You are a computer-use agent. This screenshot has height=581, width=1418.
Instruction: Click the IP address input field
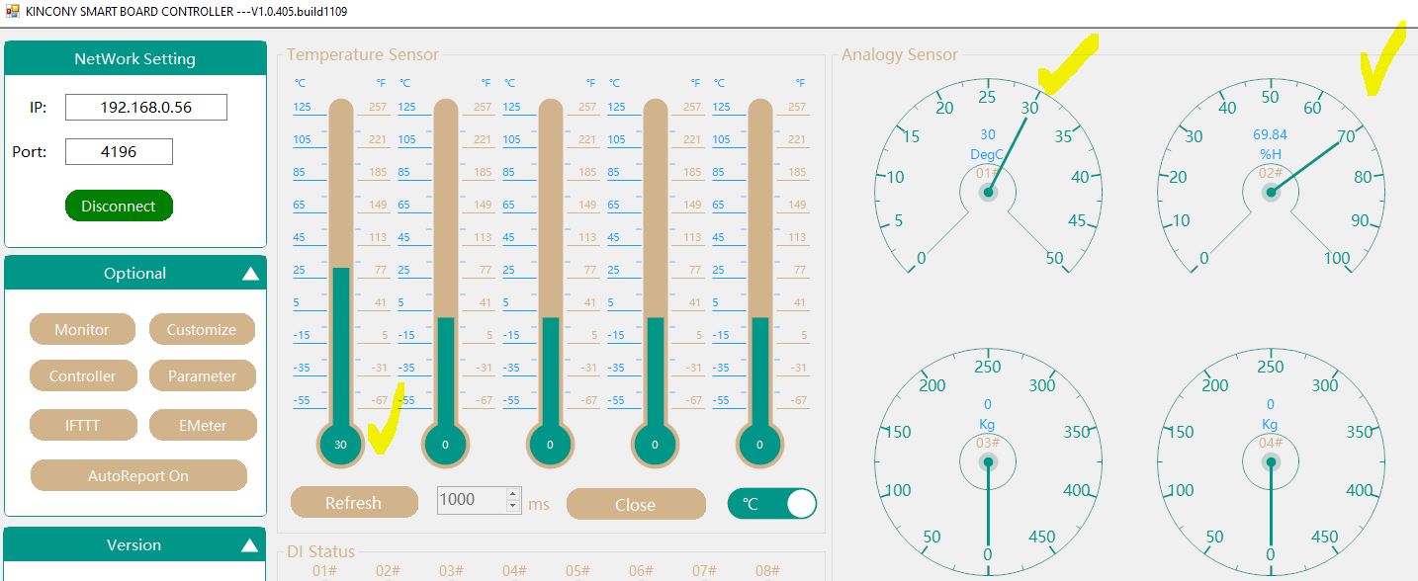point(146,108)
